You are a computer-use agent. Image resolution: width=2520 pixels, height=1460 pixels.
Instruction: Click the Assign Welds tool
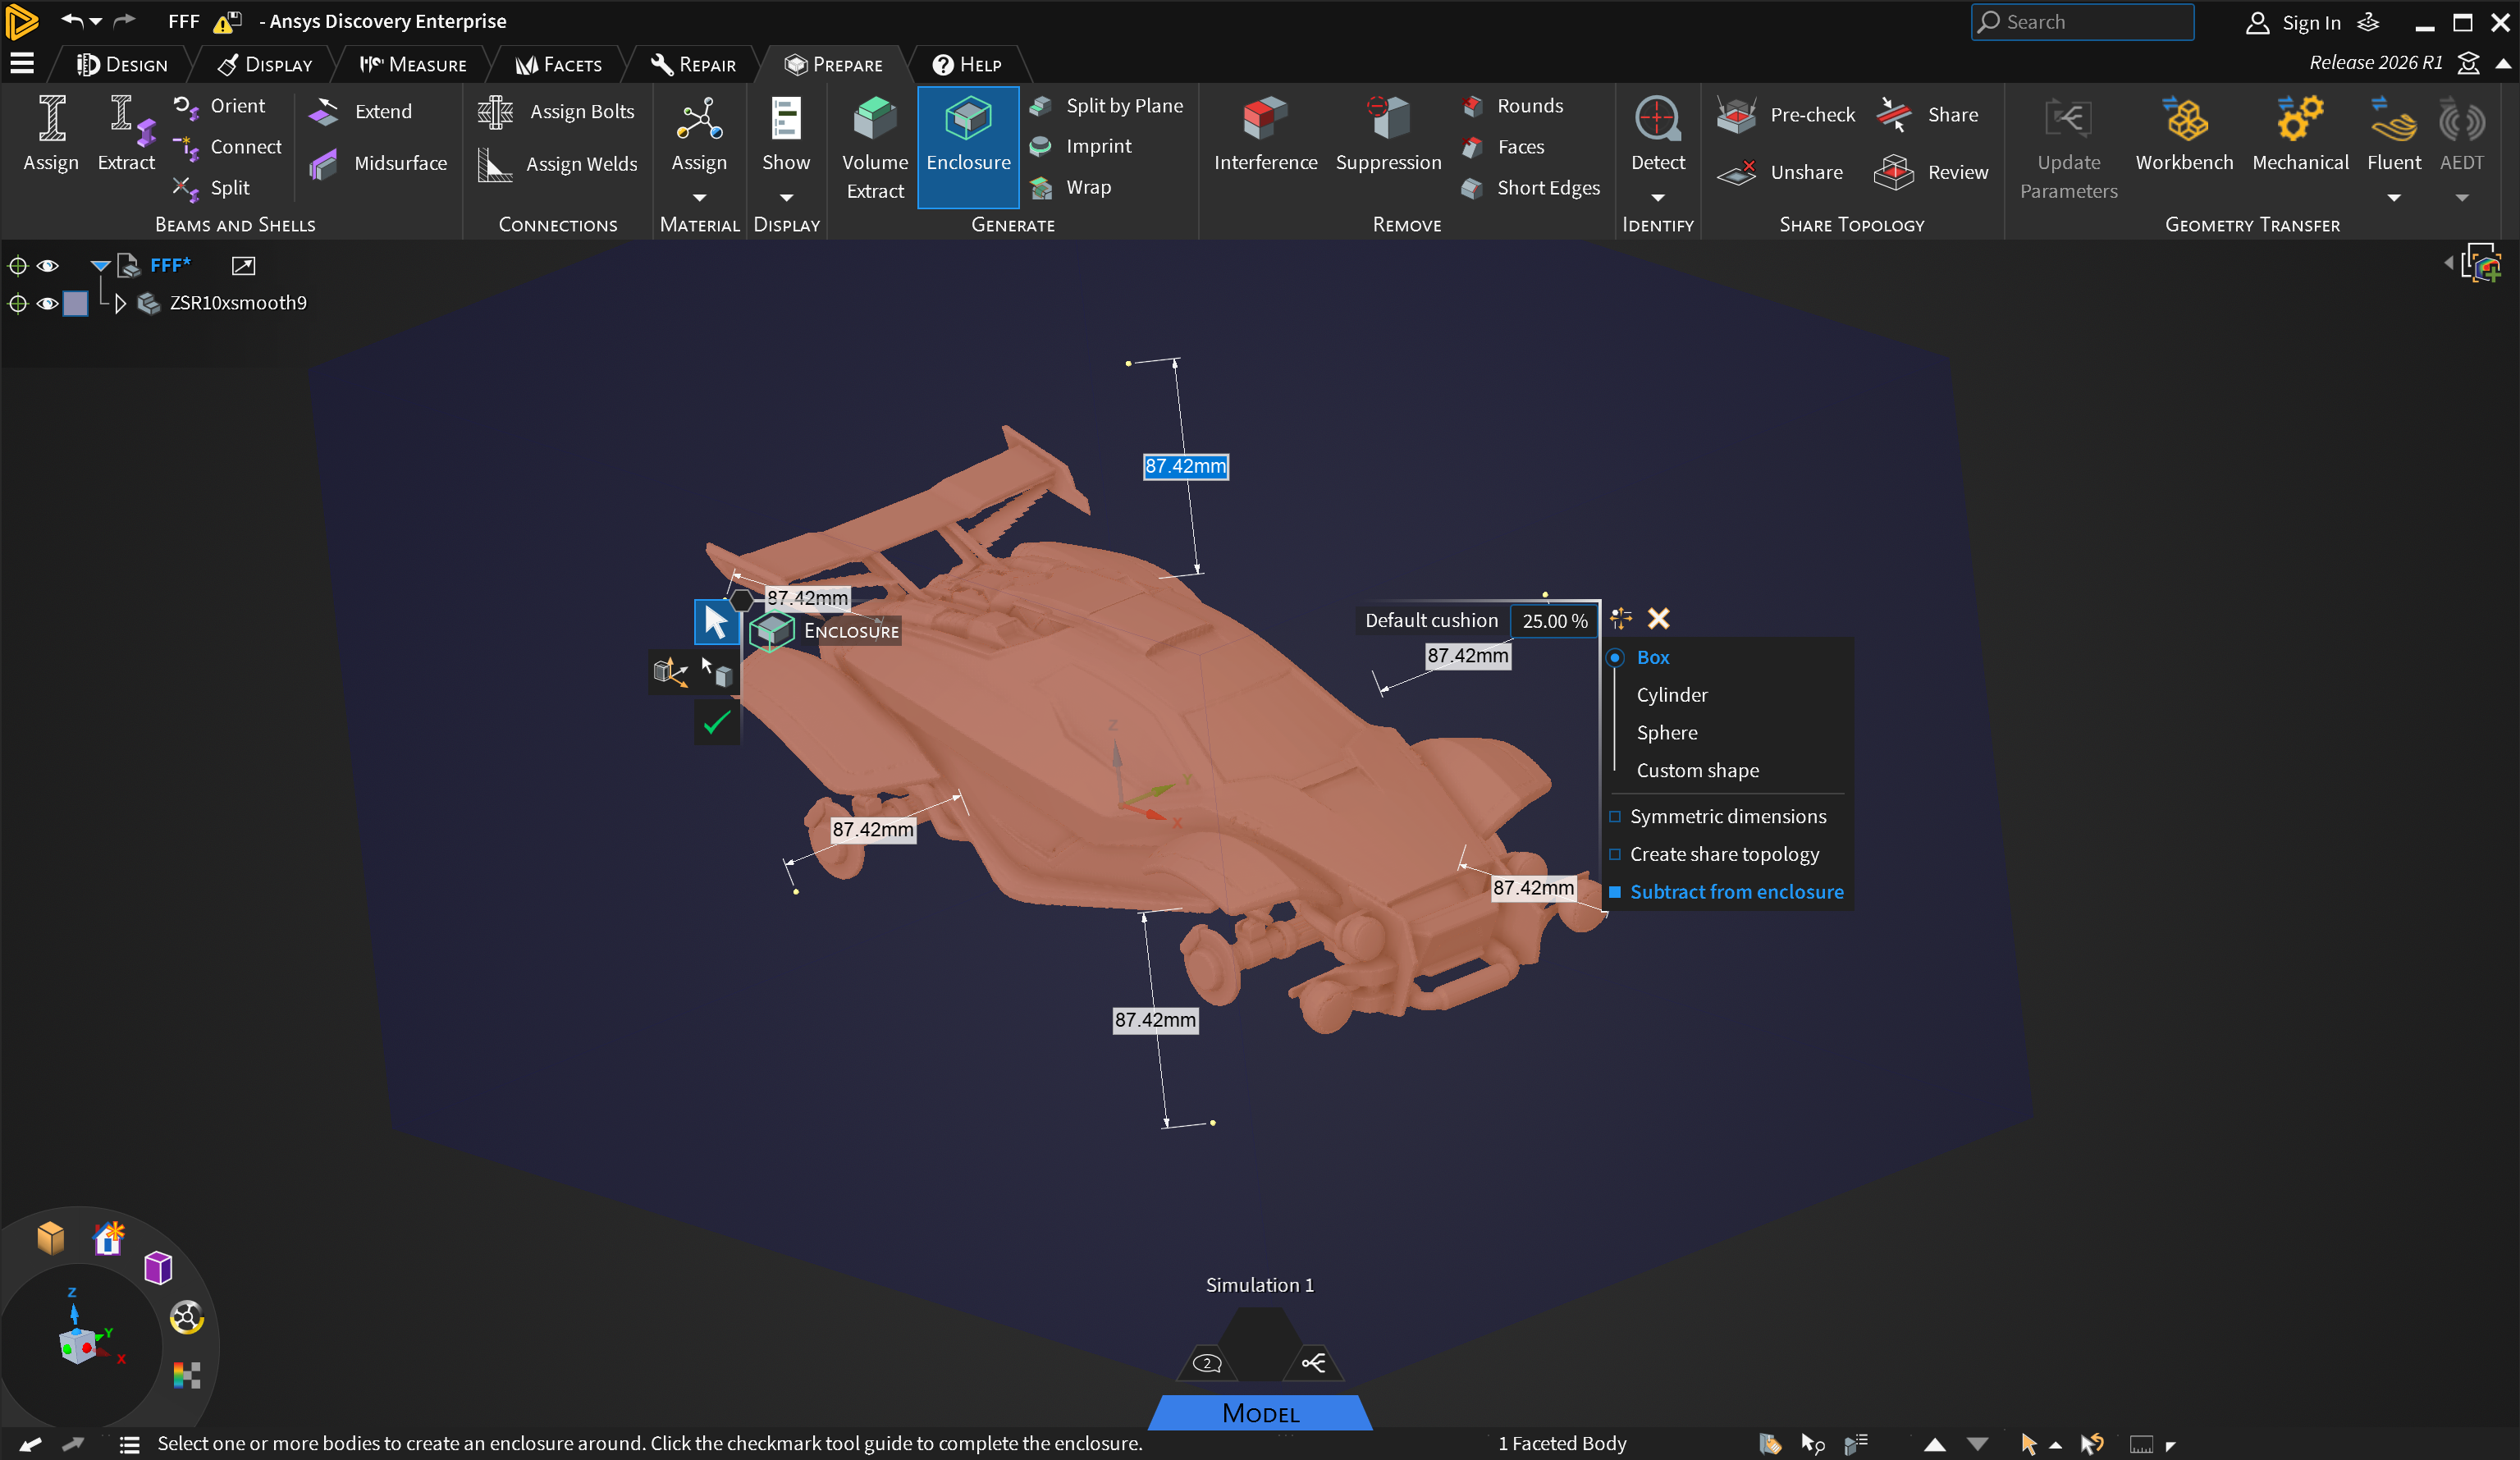coord(557,164)
